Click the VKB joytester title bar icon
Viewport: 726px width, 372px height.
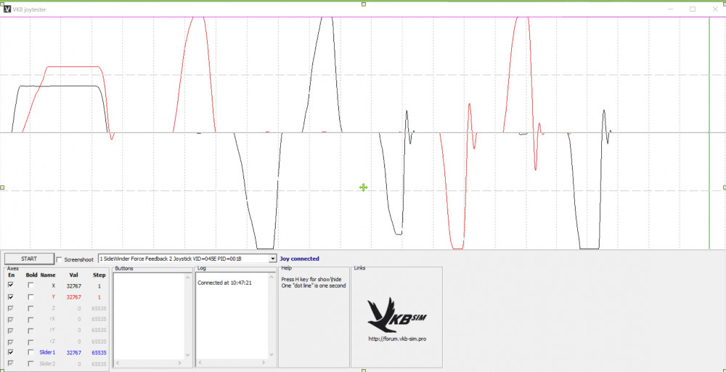point(7,9)
